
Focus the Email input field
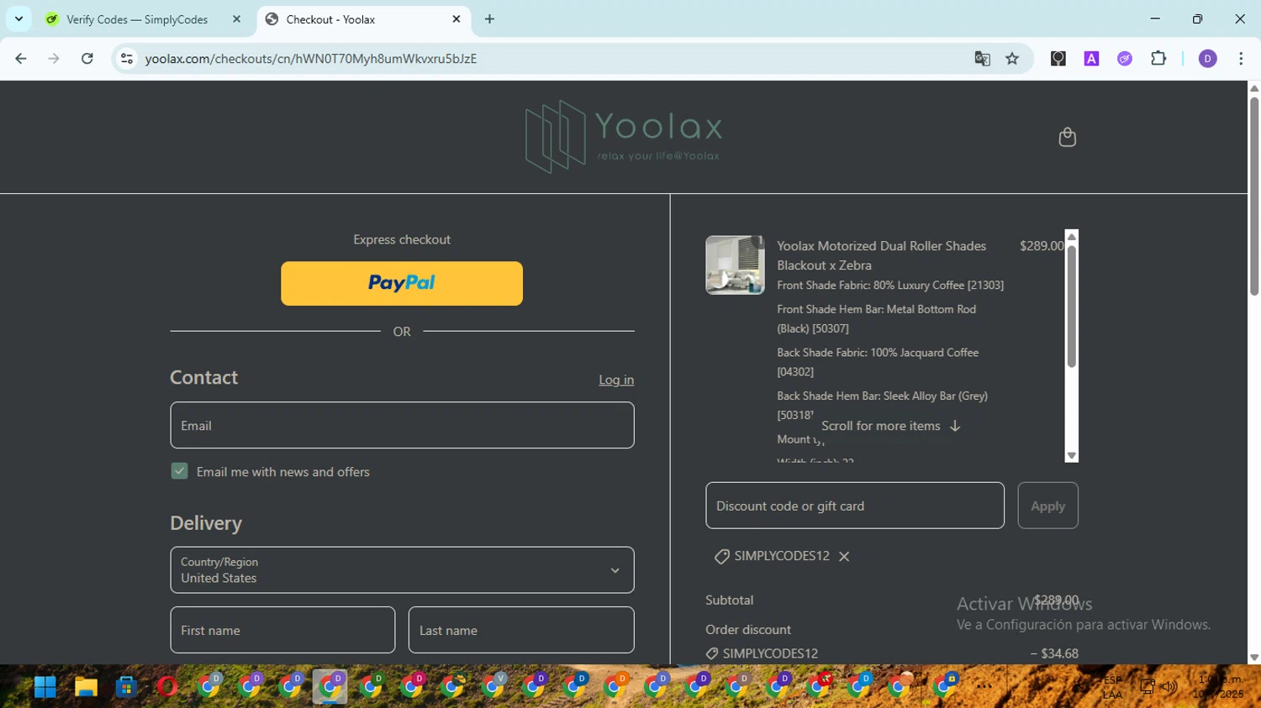click(402, 425)
